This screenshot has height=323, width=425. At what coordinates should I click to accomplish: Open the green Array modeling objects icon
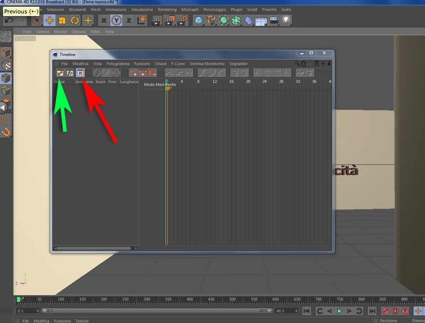point(236,21)
